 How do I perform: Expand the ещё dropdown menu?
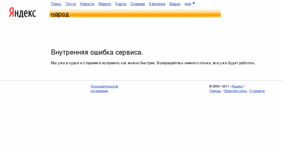188,4
